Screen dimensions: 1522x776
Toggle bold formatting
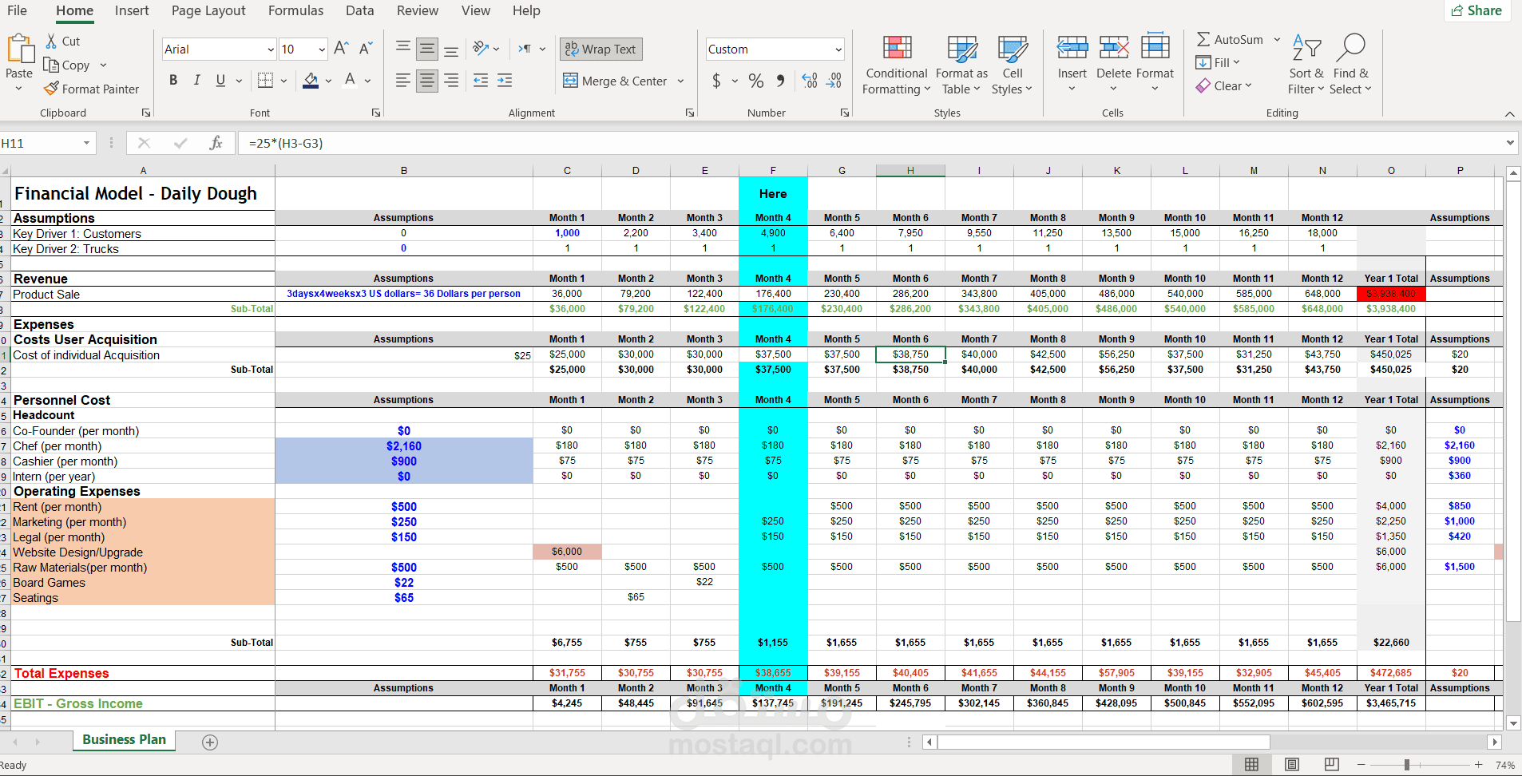point(172,80)
